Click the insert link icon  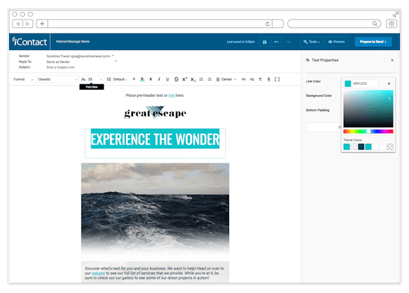tap(243, 79)
